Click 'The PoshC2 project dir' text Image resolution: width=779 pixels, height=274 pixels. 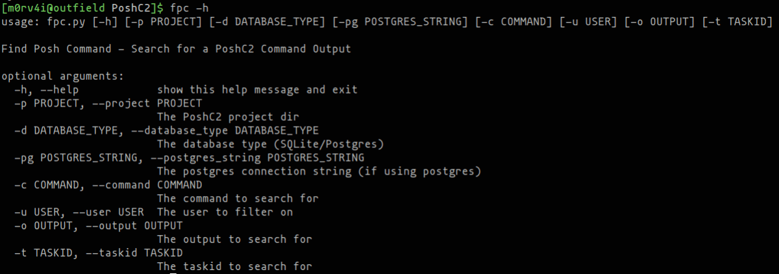(228, 117)
